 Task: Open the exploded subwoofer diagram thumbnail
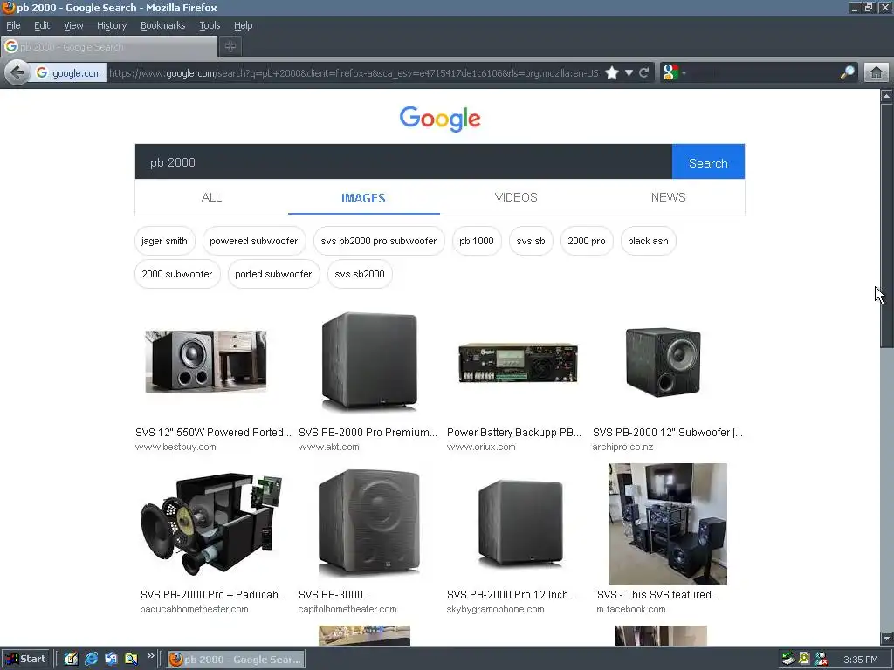point(211,523)
